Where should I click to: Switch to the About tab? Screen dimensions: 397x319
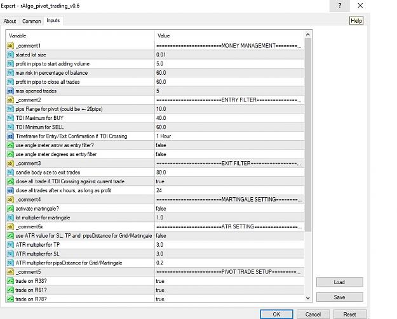click(10, 21)
